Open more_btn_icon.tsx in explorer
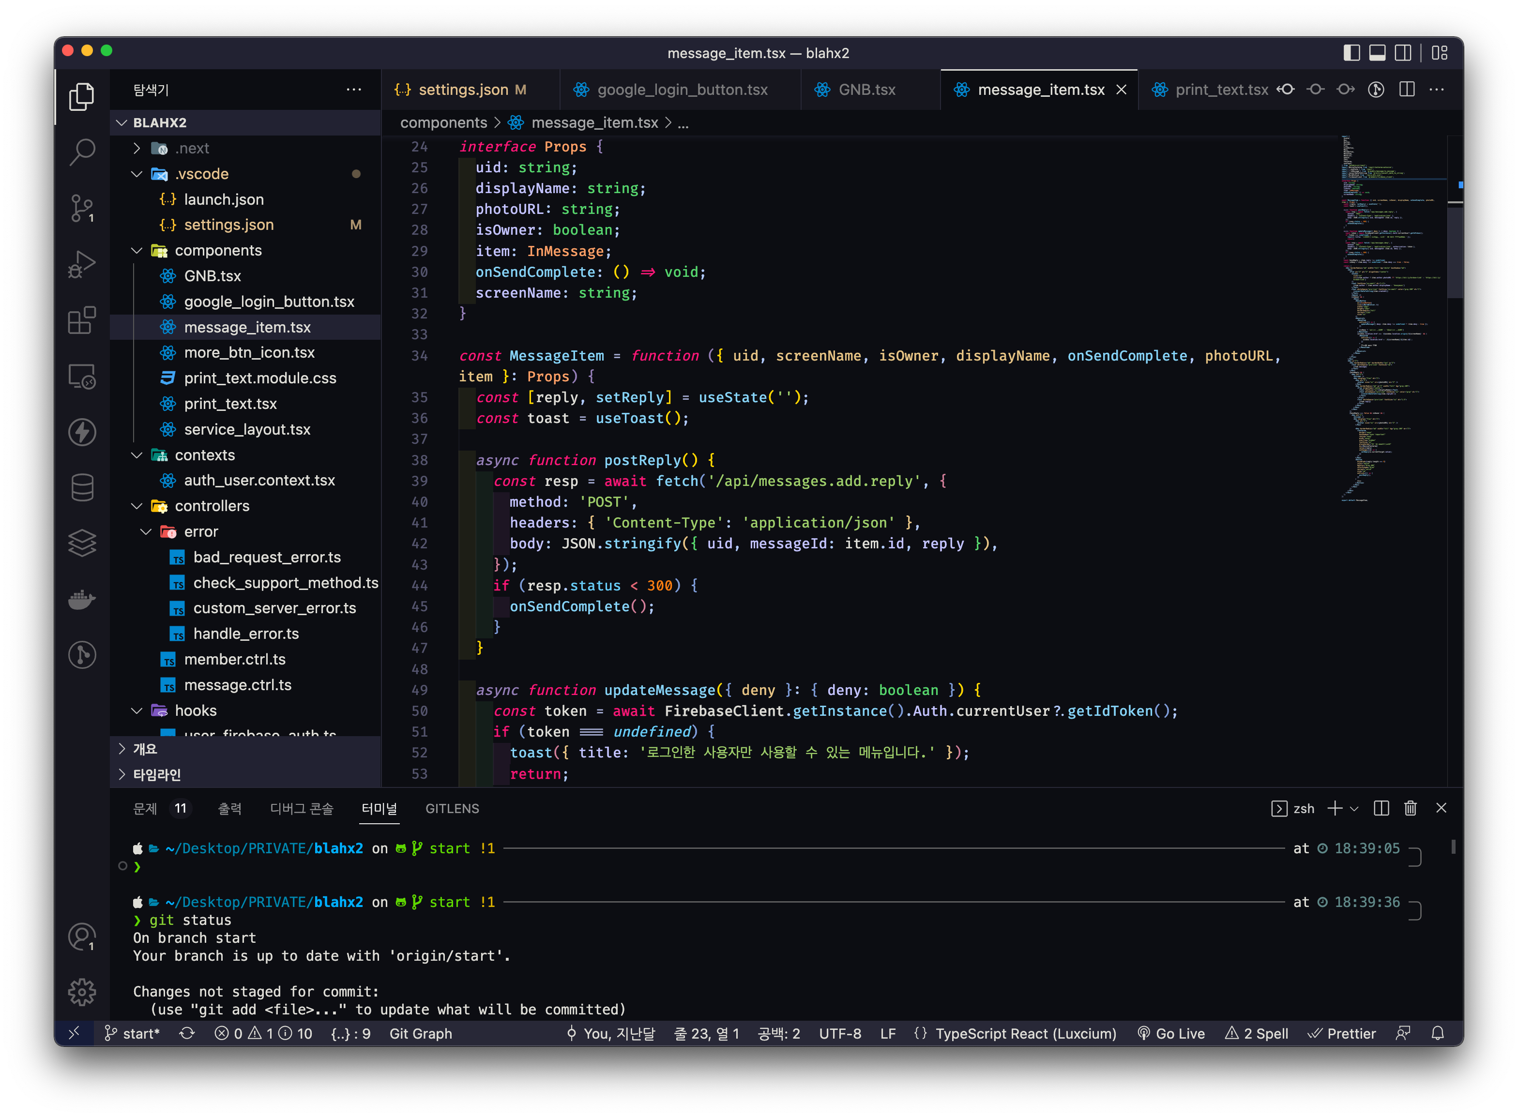The image size is (1518, 1118). 245,353
